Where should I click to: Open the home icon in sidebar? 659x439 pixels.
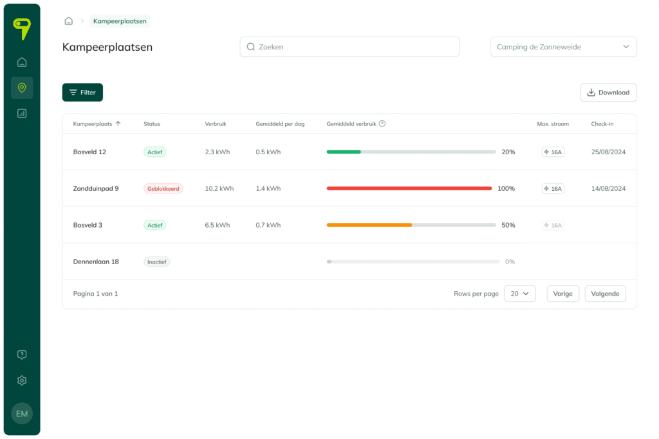(22, 62)
